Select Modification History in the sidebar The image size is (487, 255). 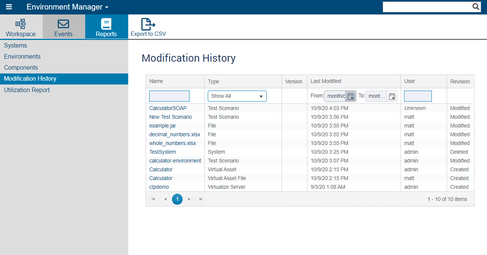coord(64,79)
